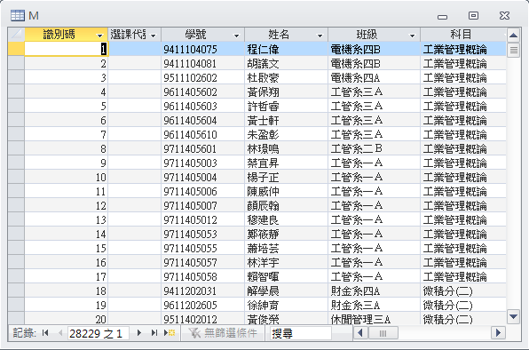
Task: Click cell with student ID 9411104075
Action: pos(202,49)
